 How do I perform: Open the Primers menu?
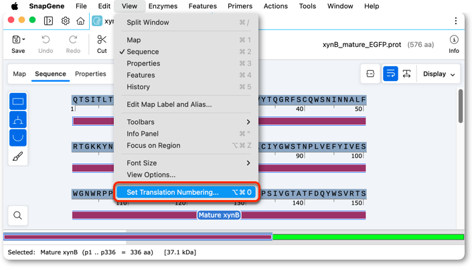[240, 6]
